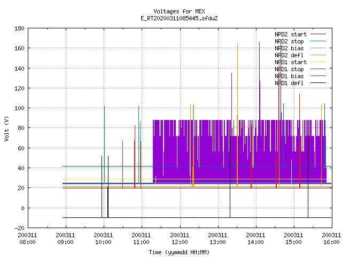The image size is (342, 257).
Task: Click the 'NPD2 defl' legend label
Action: pos(289,55)
